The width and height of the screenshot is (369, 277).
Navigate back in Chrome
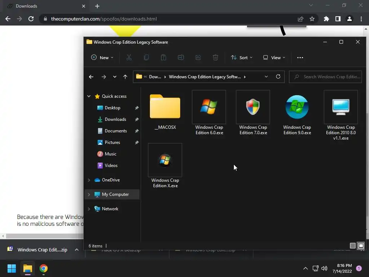(x=8, y=19)
